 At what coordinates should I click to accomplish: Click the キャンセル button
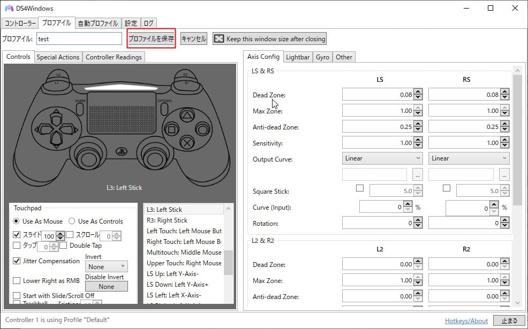[194, 39]
